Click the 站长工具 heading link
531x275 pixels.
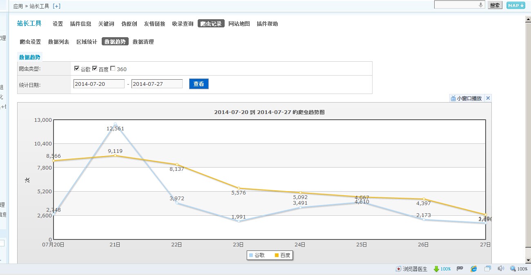pyautogui.click(x=29, y=23)
